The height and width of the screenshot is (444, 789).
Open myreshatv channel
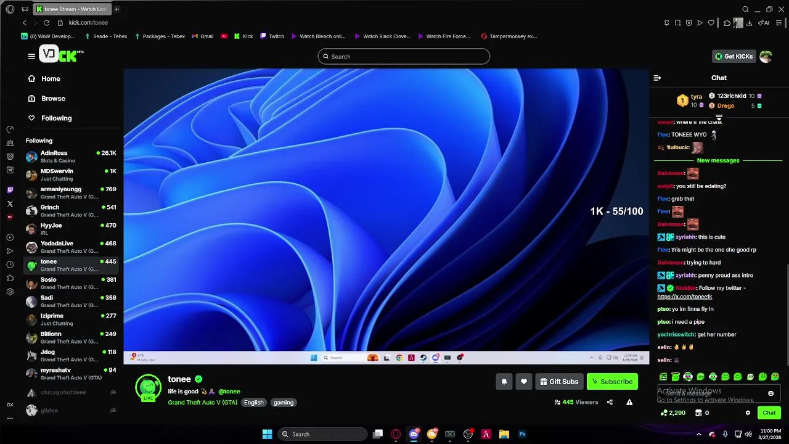tap(71, 374)
